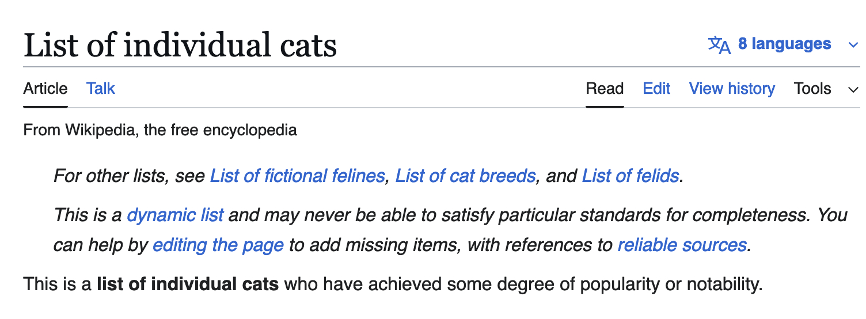Viewport: 866px width, 319px height.
Task: Open the reliable sources link
Action: 682,245
